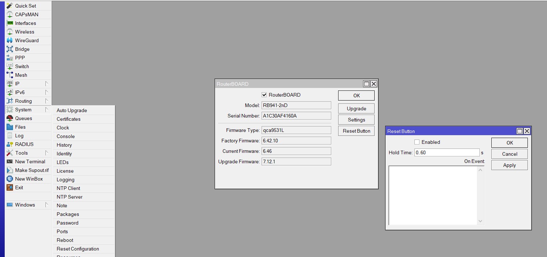
Task: Click the Model field RB941-2nD
Action: click(296, 105)
